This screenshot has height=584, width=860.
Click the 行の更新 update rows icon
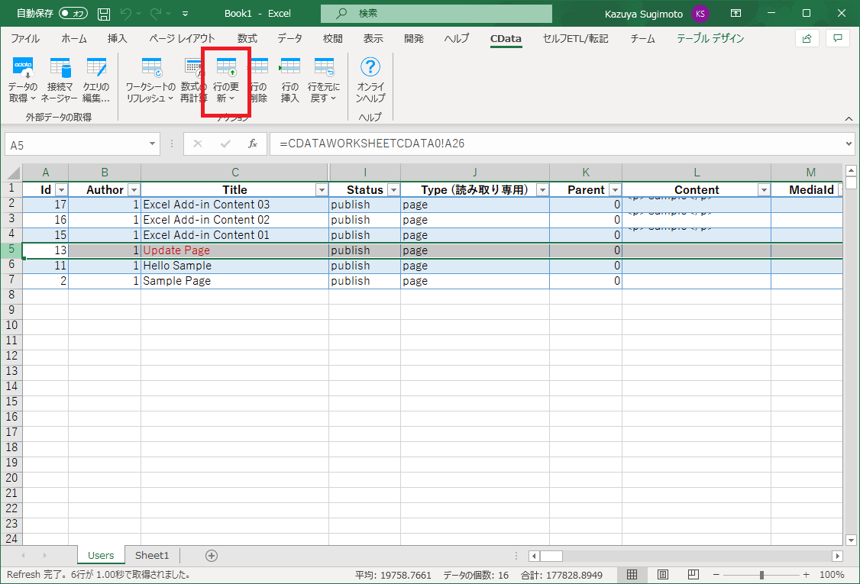pyautogui.click(x=226, y=68)
